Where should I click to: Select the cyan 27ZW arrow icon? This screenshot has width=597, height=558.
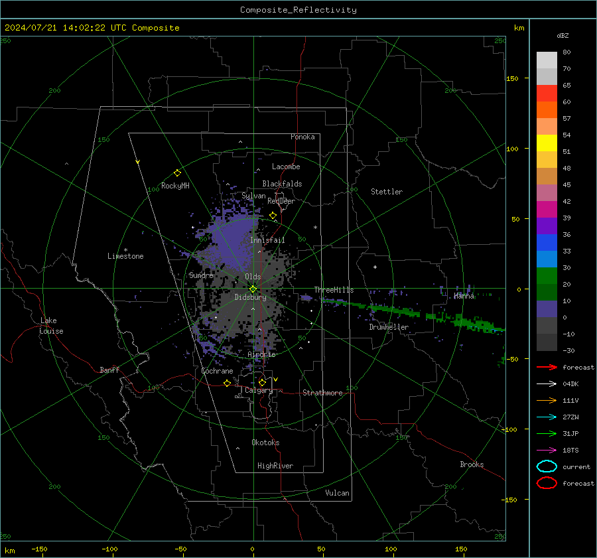(547, 417)
